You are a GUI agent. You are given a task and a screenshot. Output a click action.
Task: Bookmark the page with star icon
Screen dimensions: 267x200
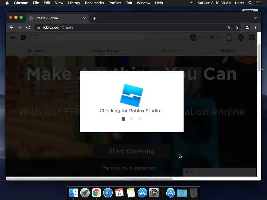coord(237,27)
